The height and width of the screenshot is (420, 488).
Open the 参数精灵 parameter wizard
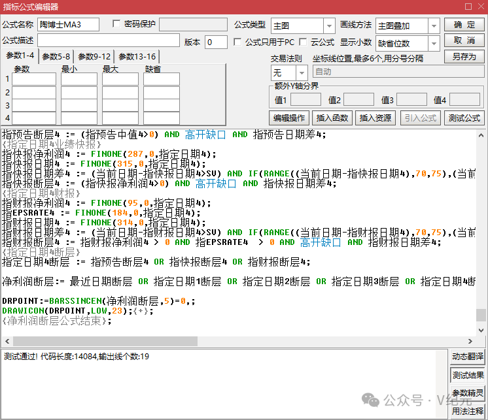tap(468, 393)
